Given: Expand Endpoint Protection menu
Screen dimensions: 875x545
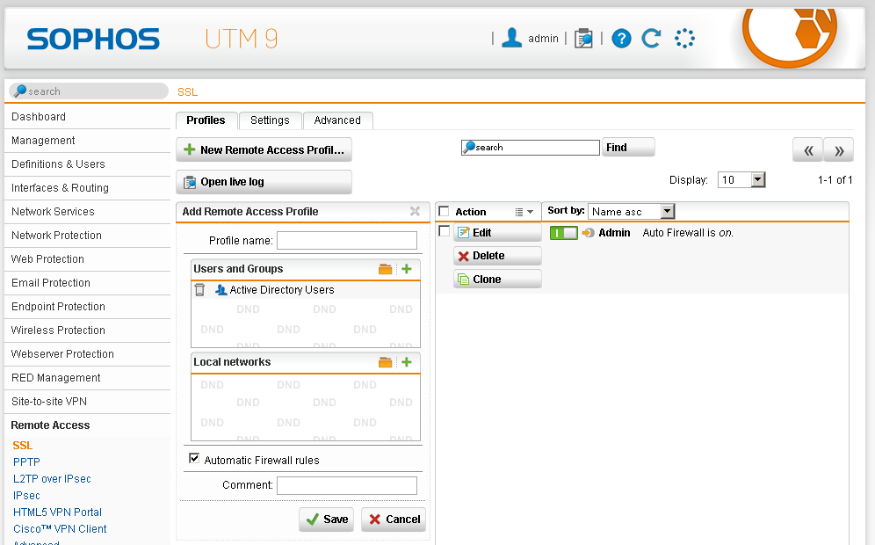Looking at the screenshot, I should (87, 307).
